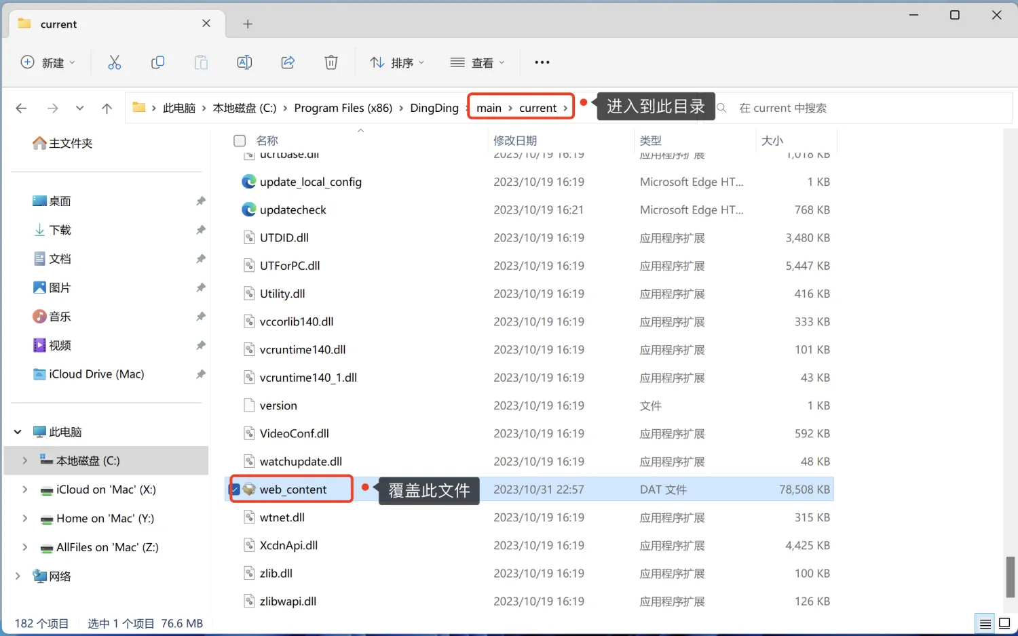The width and height of the screenshot is (1018, 636).
Task: Select updatecheck Edge file icon
Action: tap(249, 210)
